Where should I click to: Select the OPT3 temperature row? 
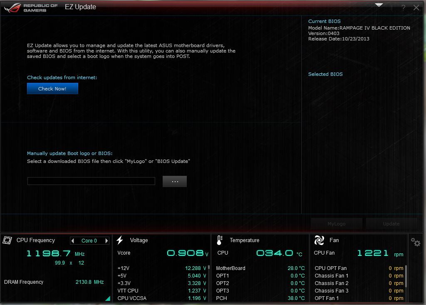(260, 291)
